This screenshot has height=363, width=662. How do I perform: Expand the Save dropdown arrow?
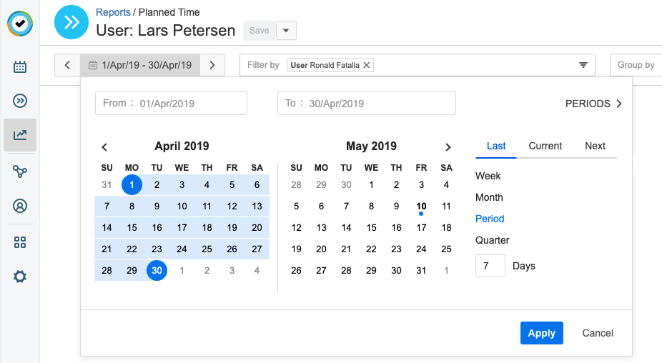coord(286,31)
